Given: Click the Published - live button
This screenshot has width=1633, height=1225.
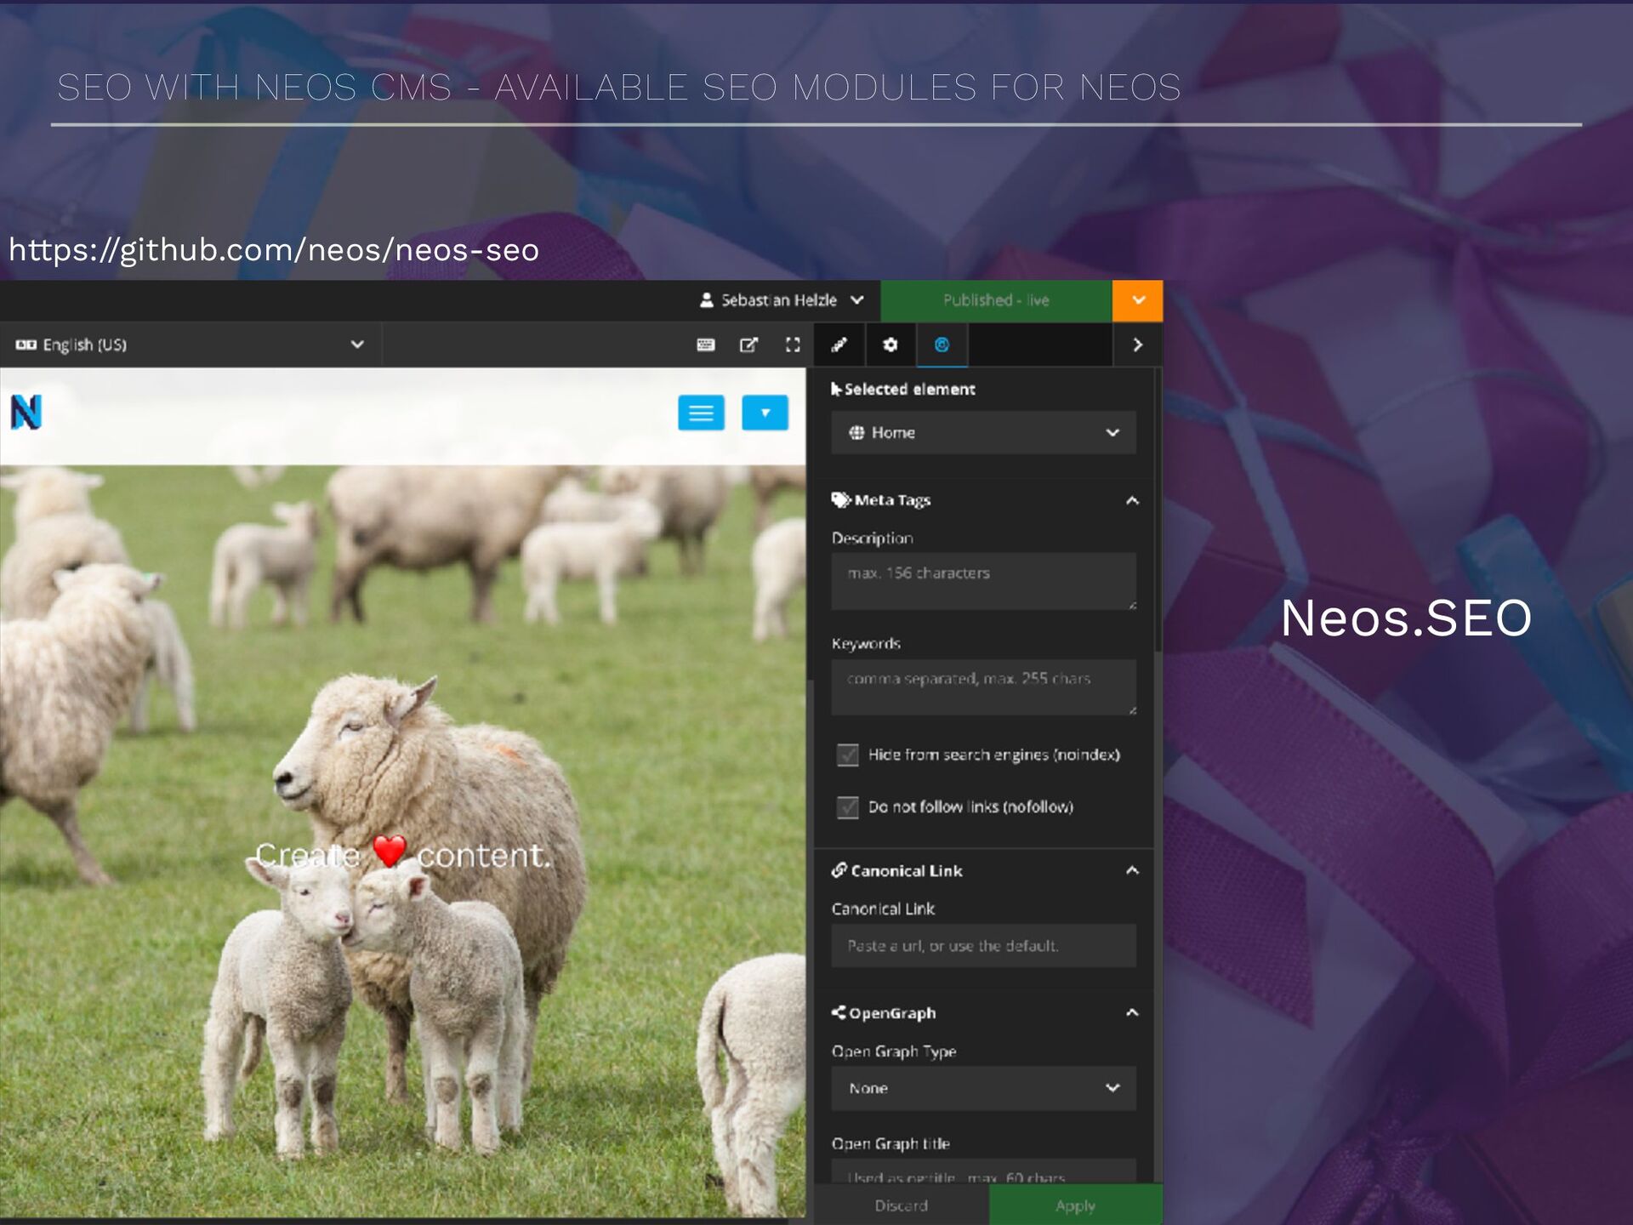Looking at the screenshot, I should click(996, 300).
